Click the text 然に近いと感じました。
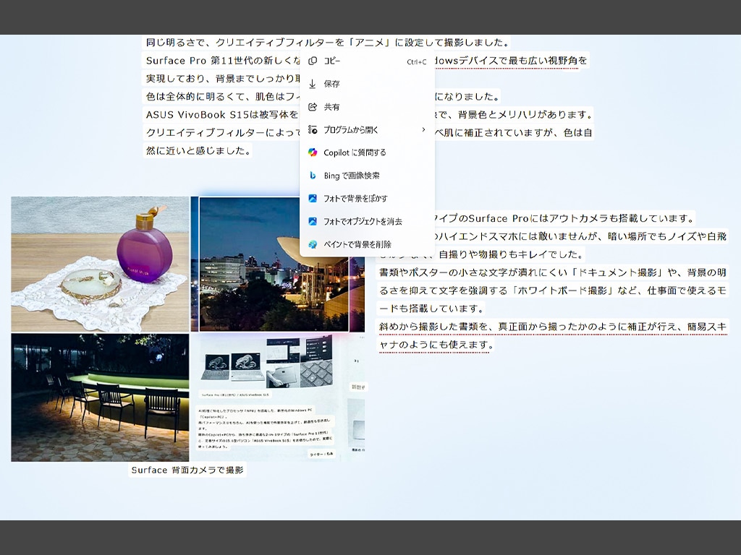Image resolution: width=741 pixels, height=555 pixels. [198, 151]
